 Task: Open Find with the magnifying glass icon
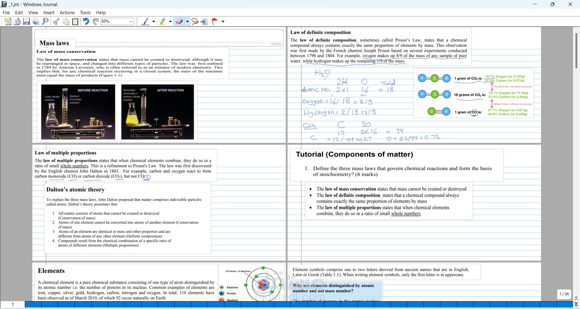(x=45, y=21)
